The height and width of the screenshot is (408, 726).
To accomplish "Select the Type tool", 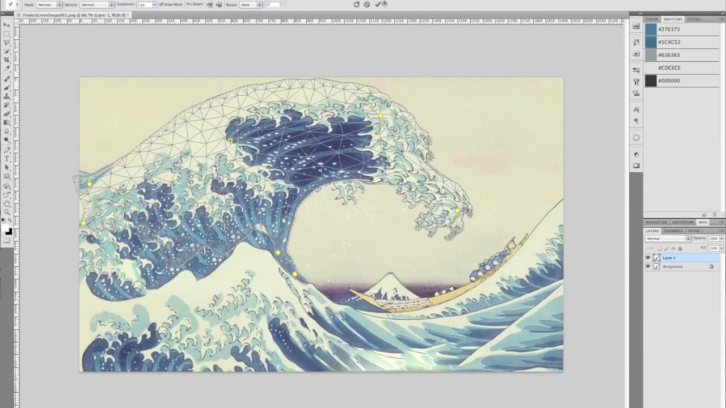I will [x=7, y=159].
